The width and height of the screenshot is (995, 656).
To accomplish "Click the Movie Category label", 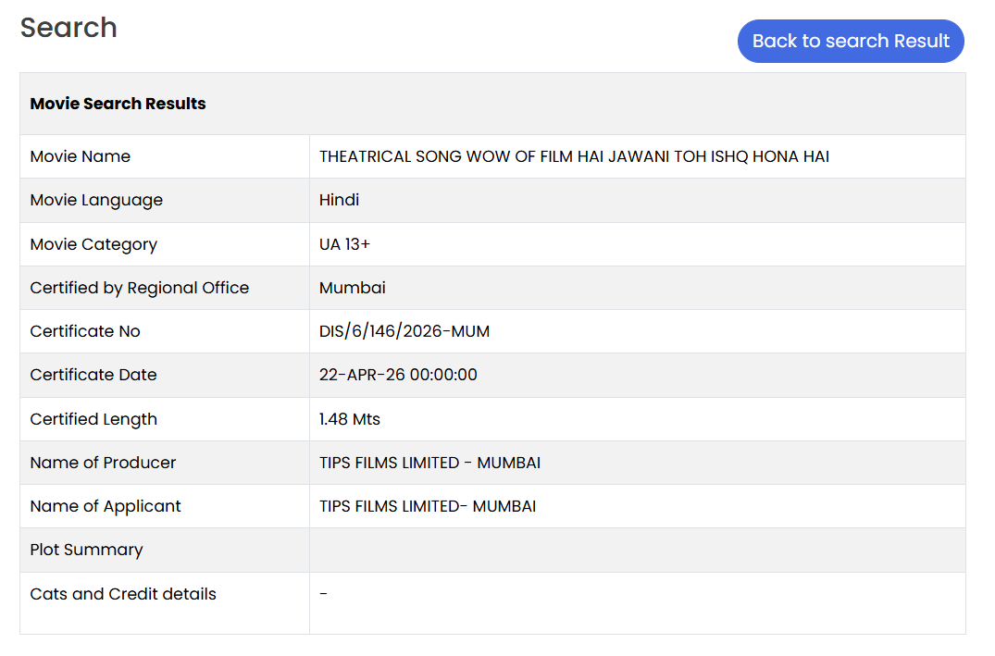I will (x=93, y=244).
